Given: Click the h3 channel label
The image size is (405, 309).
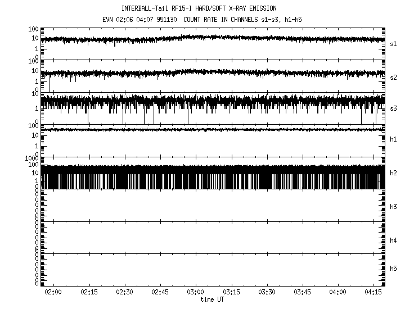Looking at the screenshot, I should click(394, 207).
